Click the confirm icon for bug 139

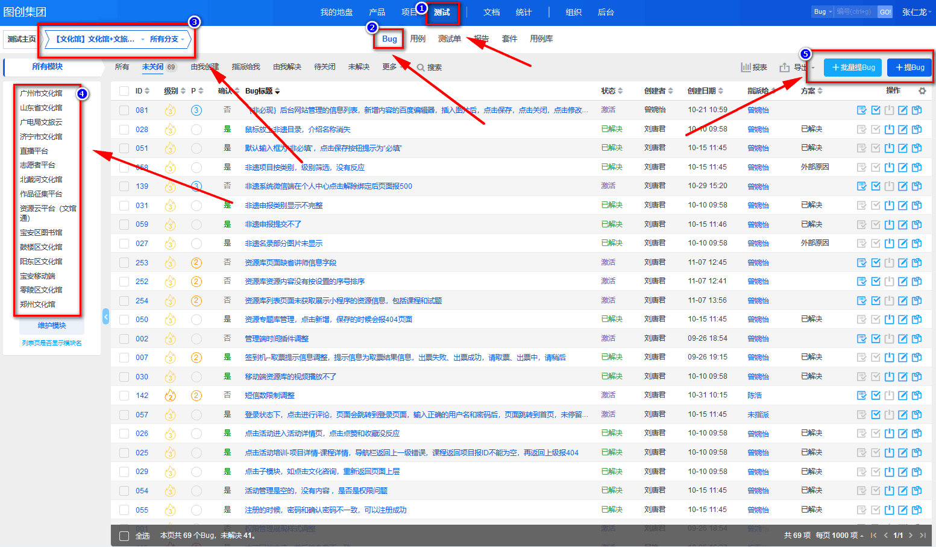pyautogui.click(x=862, y=186)
